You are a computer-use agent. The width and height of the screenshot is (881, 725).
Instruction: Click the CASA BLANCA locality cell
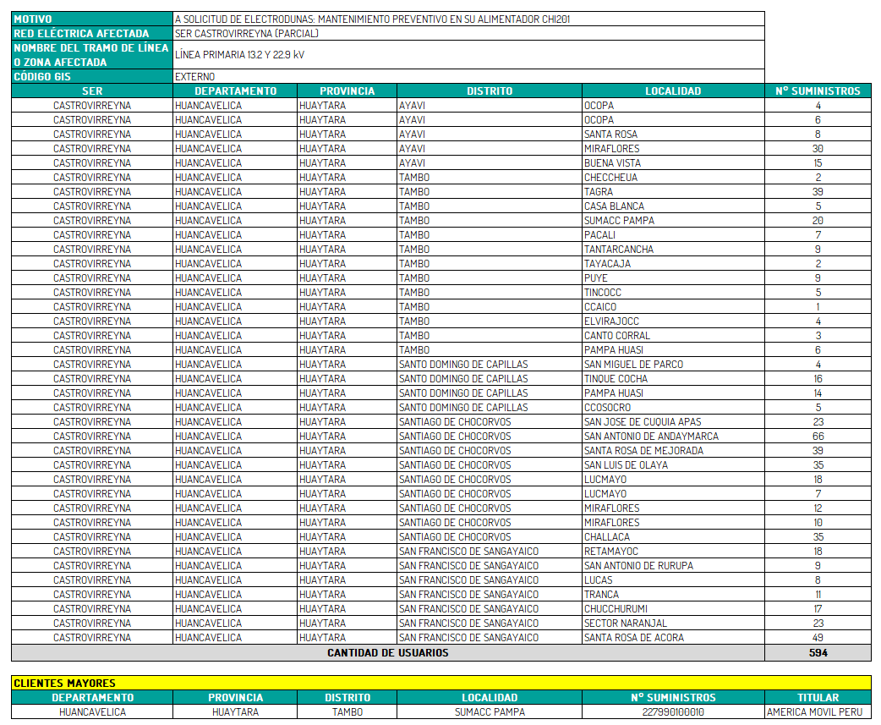tap(673, 206)
